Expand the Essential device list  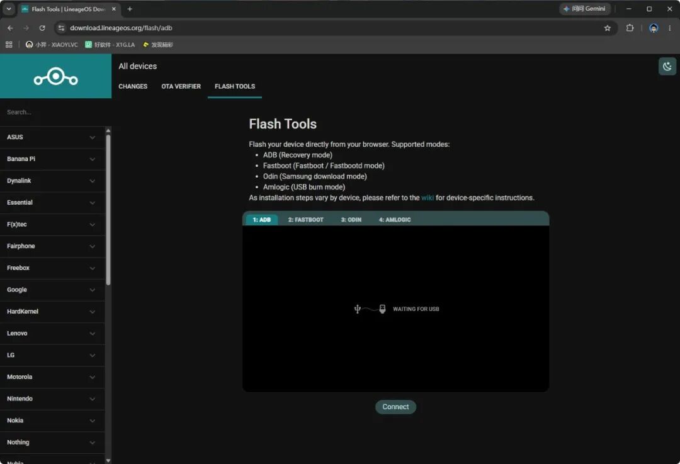click(x=52, y=203)
